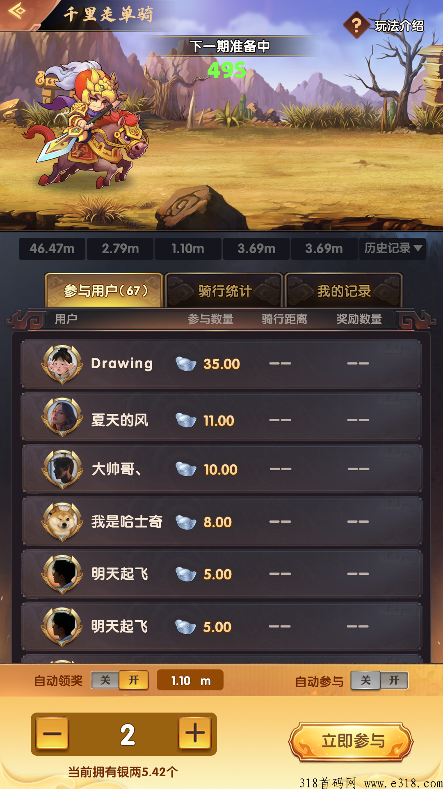The height and width of the screenshot is (789, 443).
Task: Switch to the 骑行统计 tab
Action: [x=224, y=291]
